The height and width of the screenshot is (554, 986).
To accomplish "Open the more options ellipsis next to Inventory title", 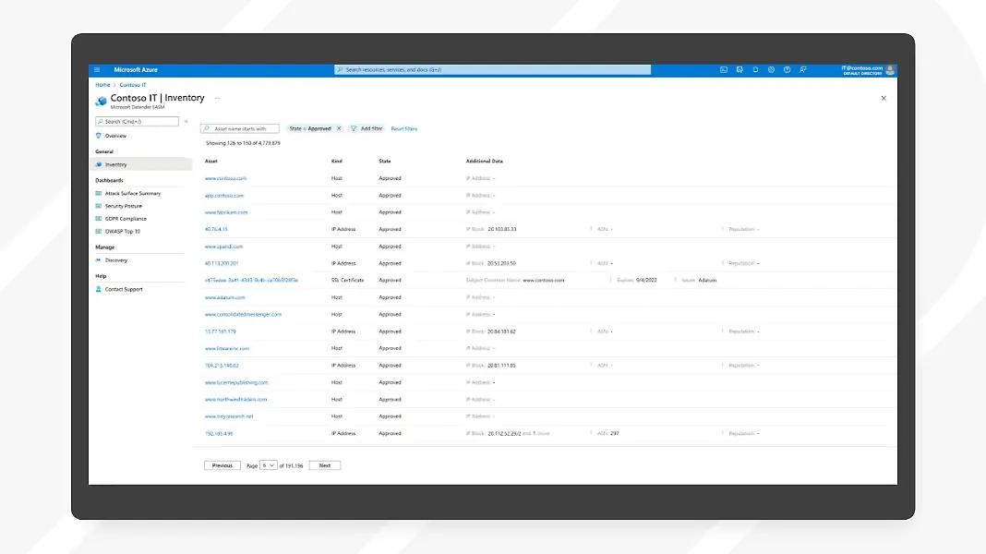I will pyautogui.click(x=218, y=98).
